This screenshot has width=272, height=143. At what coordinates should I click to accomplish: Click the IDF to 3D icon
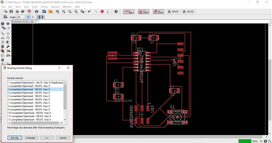click(159, 12)
